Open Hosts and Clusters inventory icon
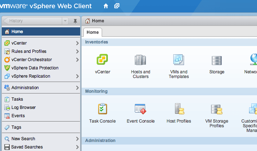257x151 pixels. [141, 60]
